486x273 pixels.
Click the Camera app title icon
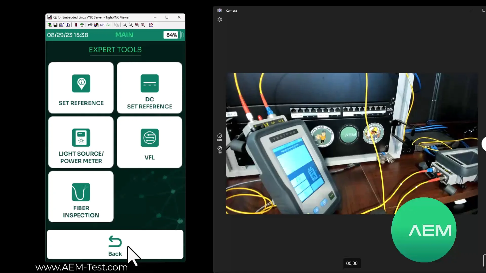pyautogui.click(x=219, y=10)
